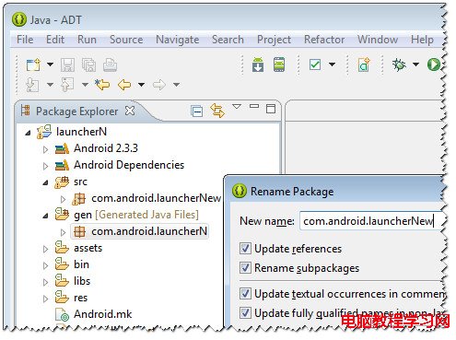456x340 pixels.
Task: Open the Help menu
Action: [x=422, y=40]
